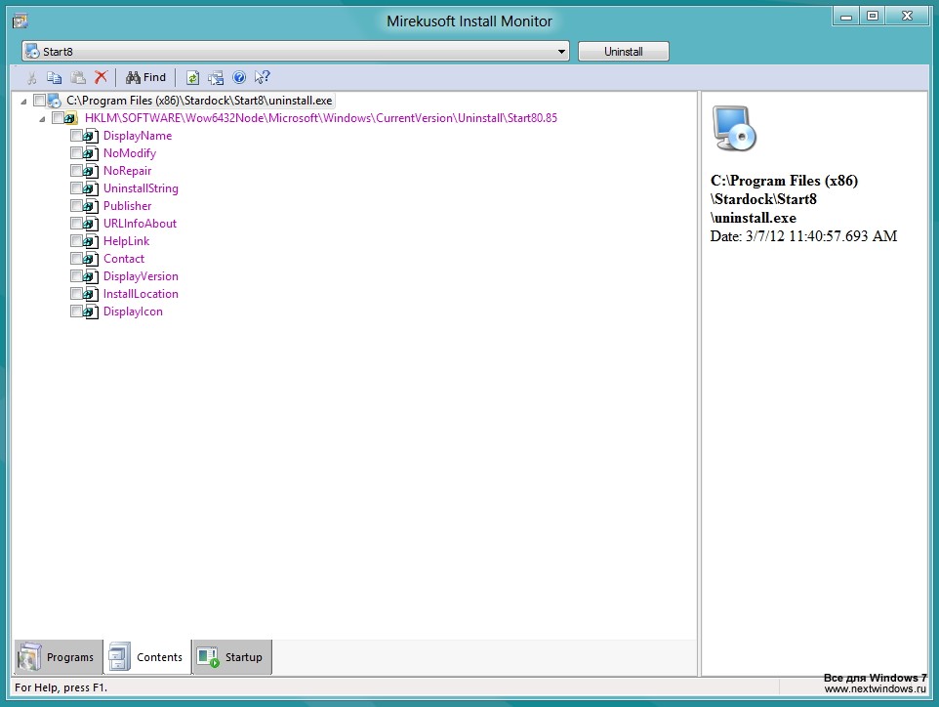Image resolution: width=939 pixels, height=707 pixels.
Task: Collapse the HKLM registry key tree node
Action: (42, 119)
